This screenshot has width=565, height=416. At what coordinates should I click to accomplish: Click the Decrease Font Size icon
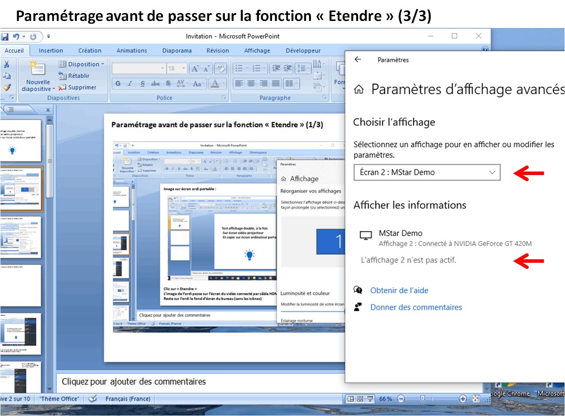coord(206,69)
